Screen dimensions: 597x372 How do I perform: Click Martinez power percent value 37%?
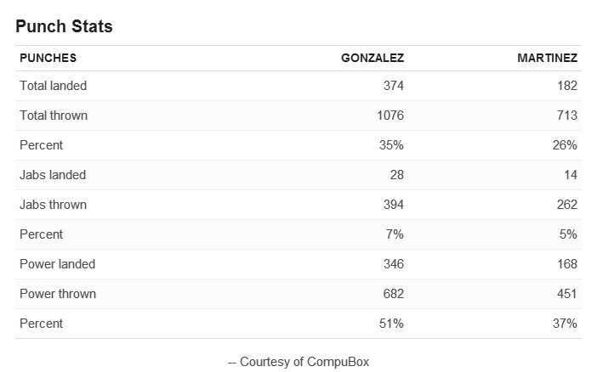[x=565, y=324]
